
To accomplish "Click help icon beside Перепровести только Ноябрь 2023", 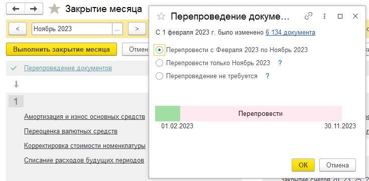I will click(280, 63).
